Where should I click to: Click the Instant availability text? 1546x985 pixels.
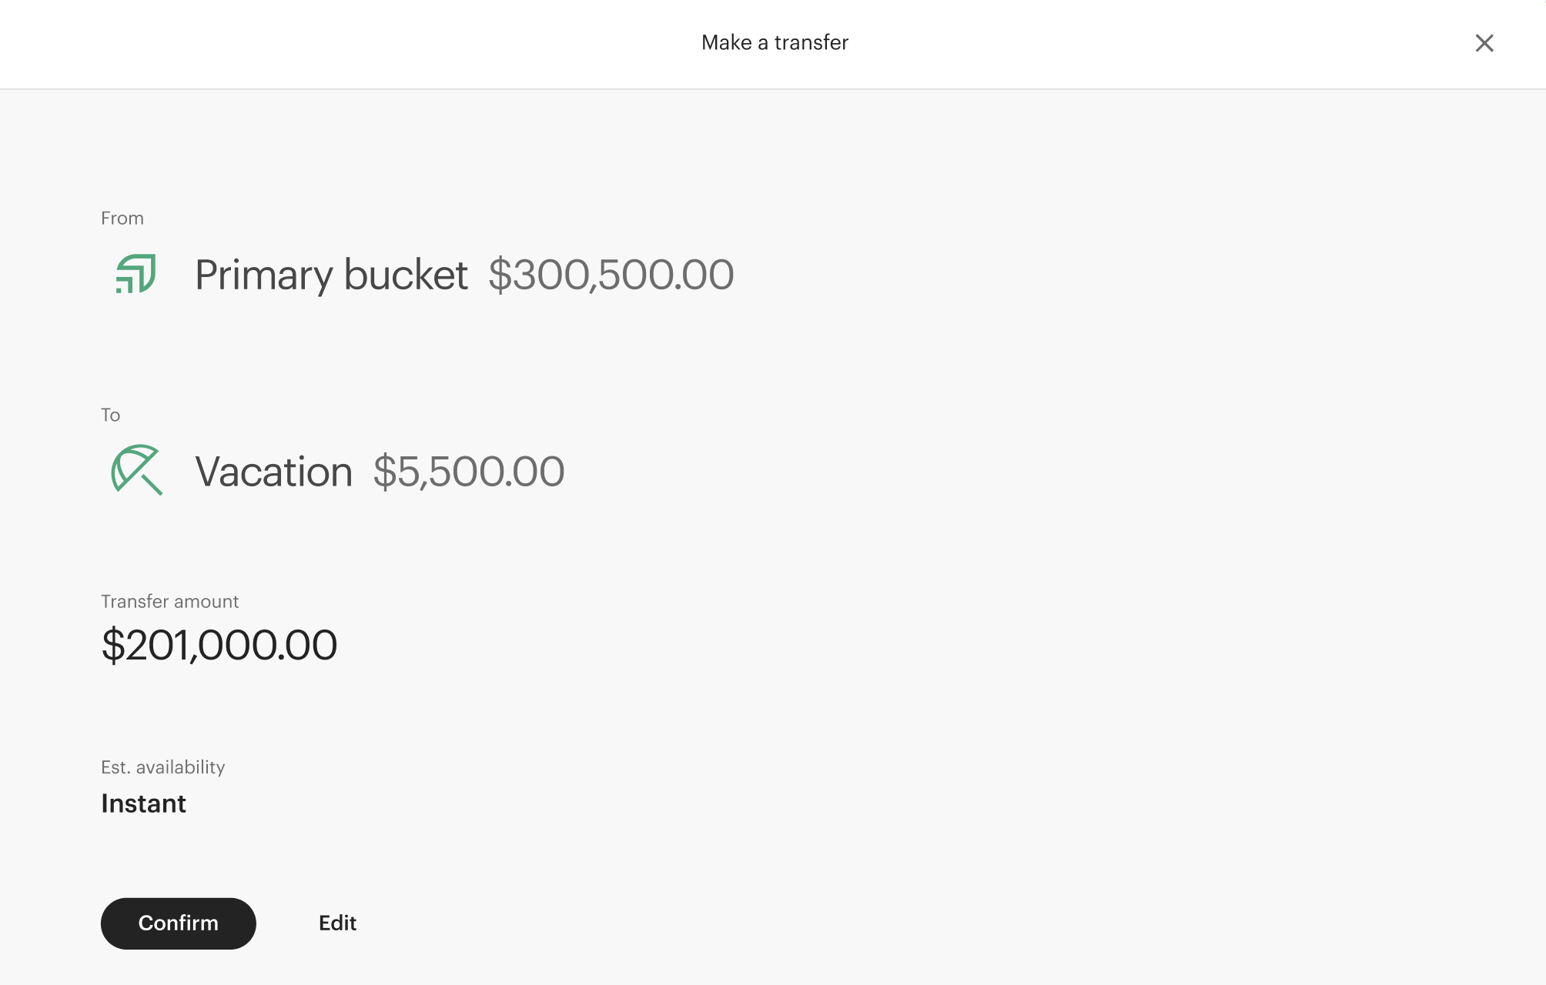pyautogui.click(x=143, y=803)
